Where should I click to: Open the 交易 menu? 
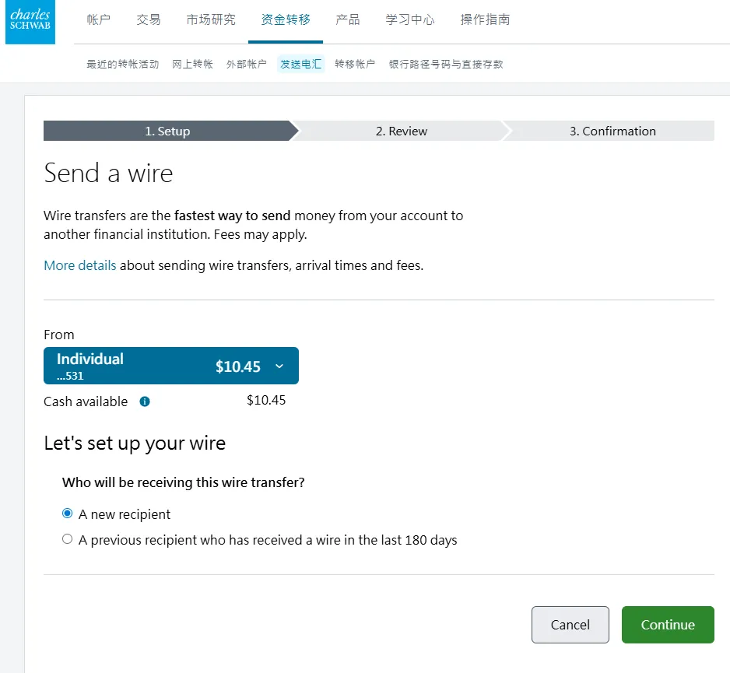tap(149, 19)
